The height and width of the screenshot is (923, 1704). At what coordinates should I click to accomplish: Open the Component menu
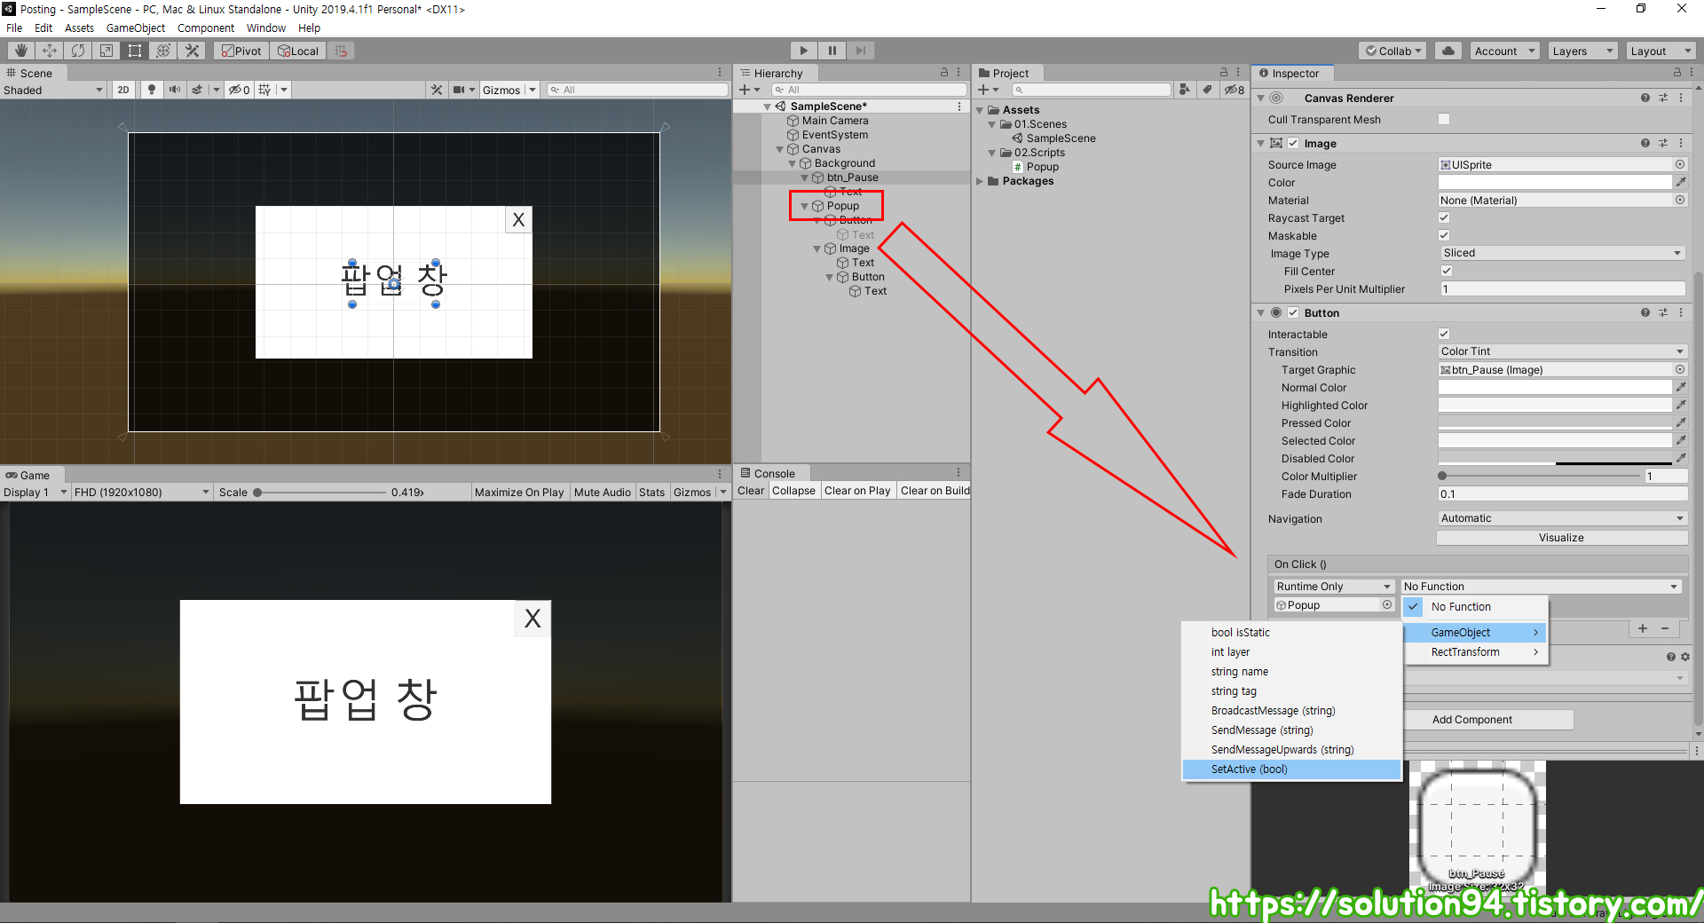(206, 28)
